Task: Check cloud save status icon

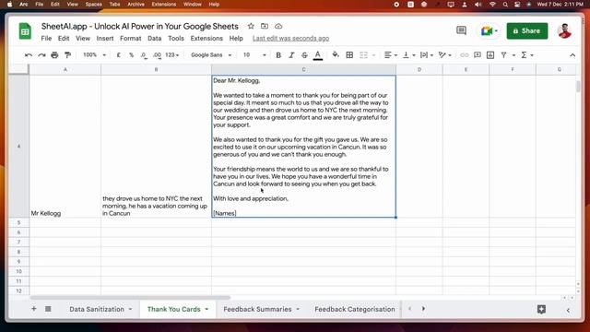Action: coord(278,26)
